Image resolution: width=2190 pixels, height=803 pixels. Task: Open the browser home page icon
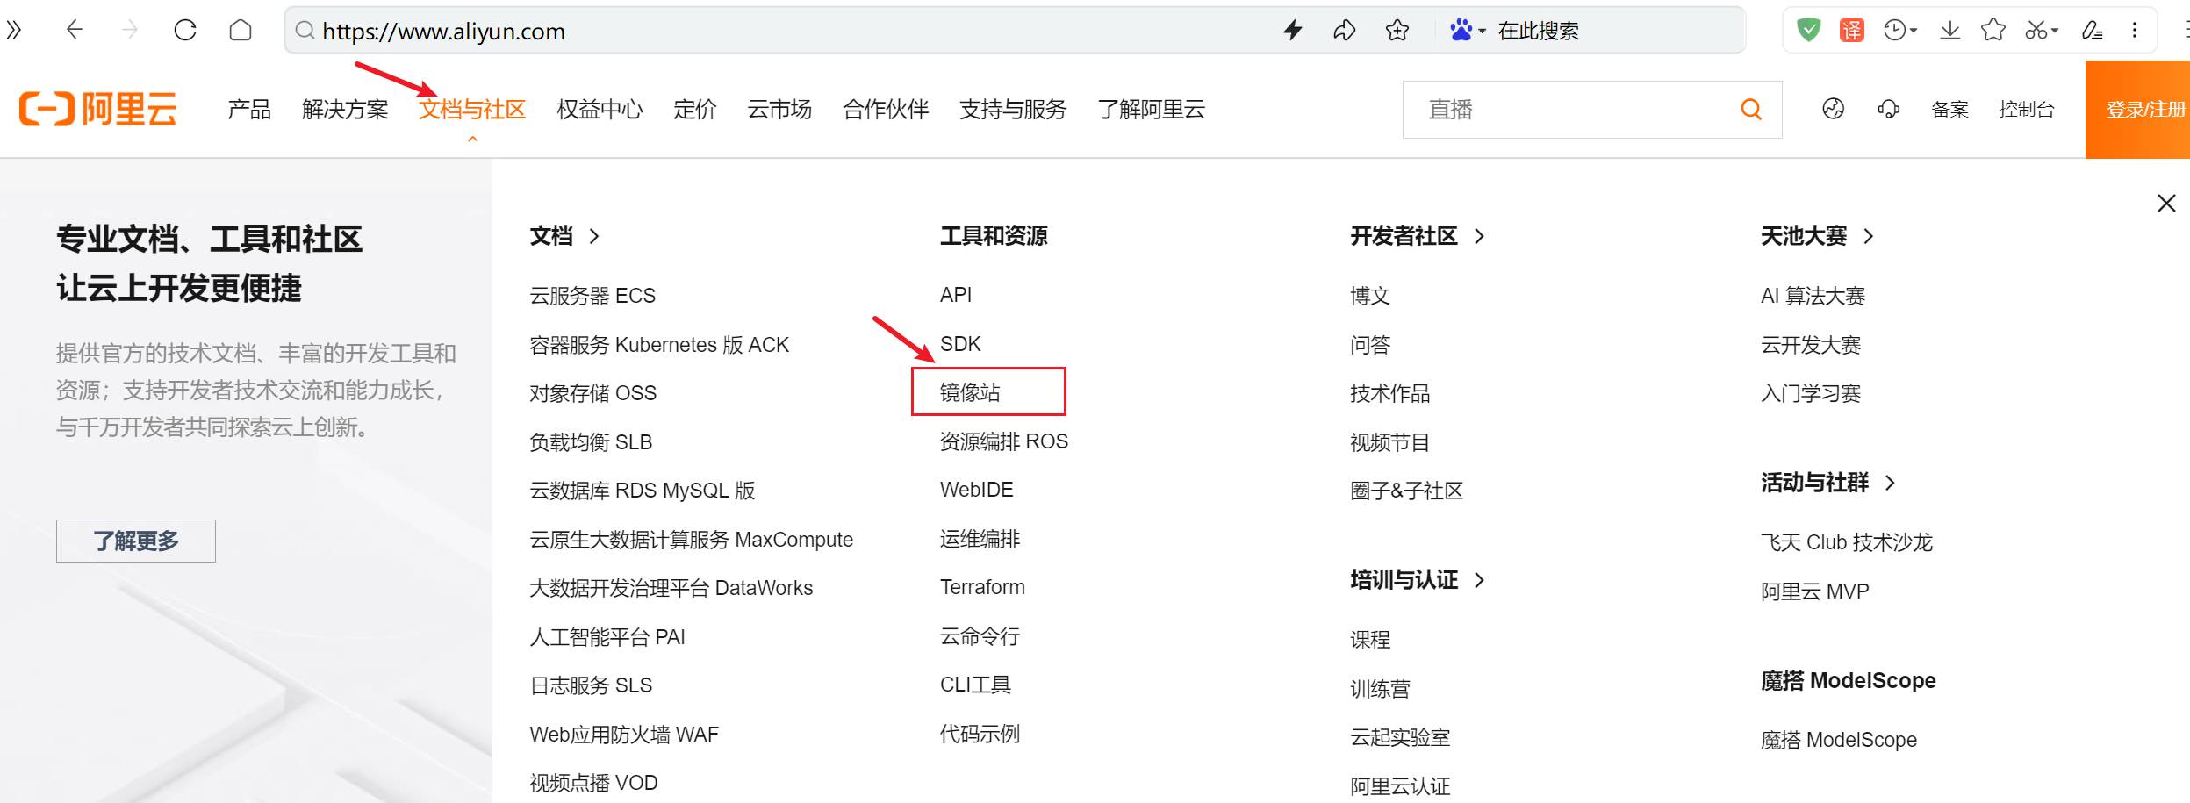pos(241,31)
